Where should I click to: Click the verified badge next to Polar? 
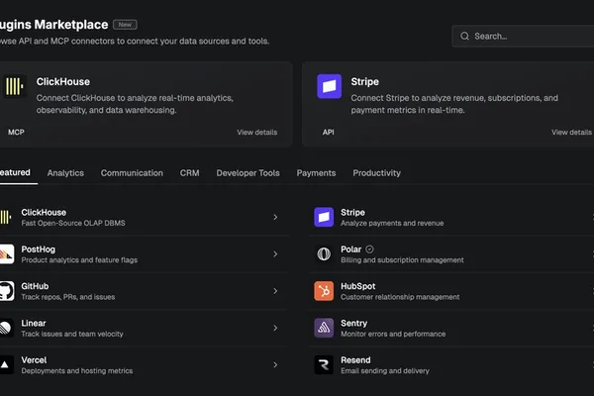pos(369,249)
